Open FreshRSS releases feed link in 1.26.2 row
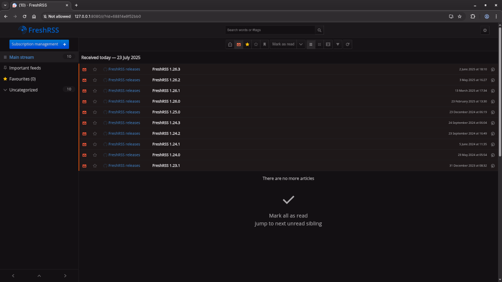 pos(122,80)
